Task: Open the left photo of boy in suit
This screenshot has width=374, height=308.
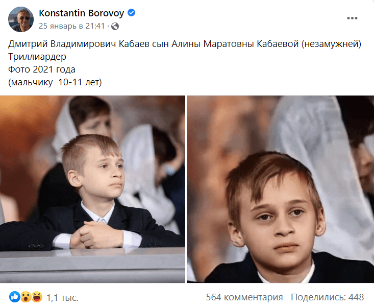Action: (92, 189)
